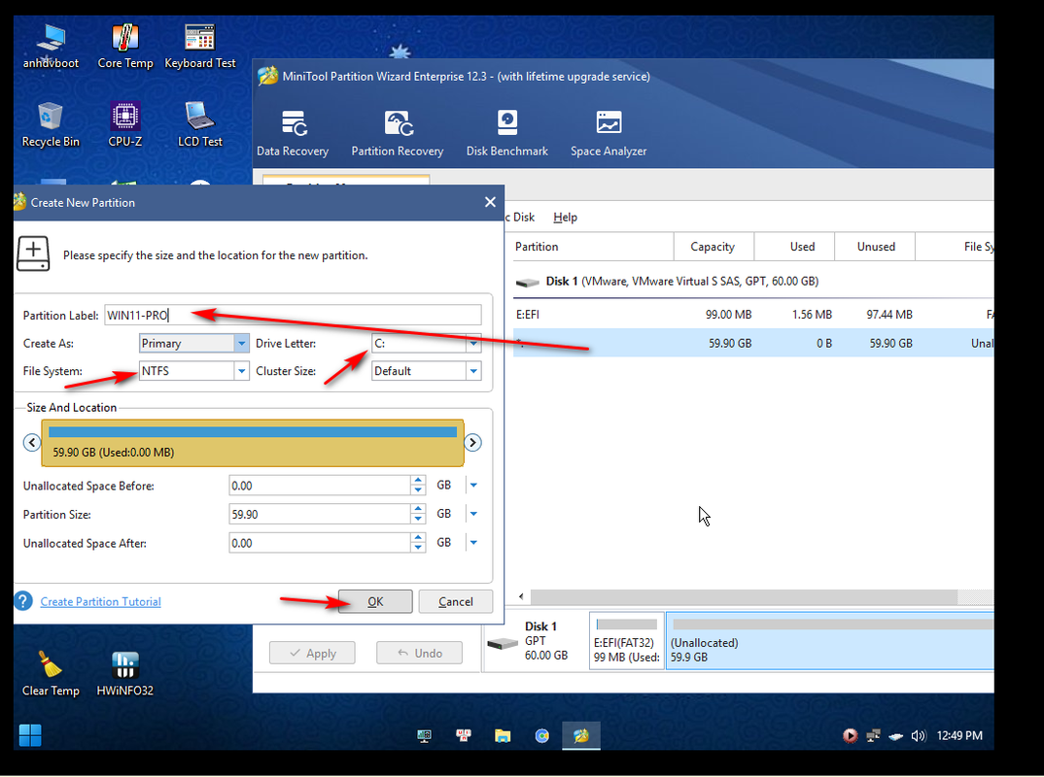Image resolution: width=1044 pixels, height=777 pixels.
Task: Select the 59.90 GB unallocated row
Action: [x=753, y=343]
